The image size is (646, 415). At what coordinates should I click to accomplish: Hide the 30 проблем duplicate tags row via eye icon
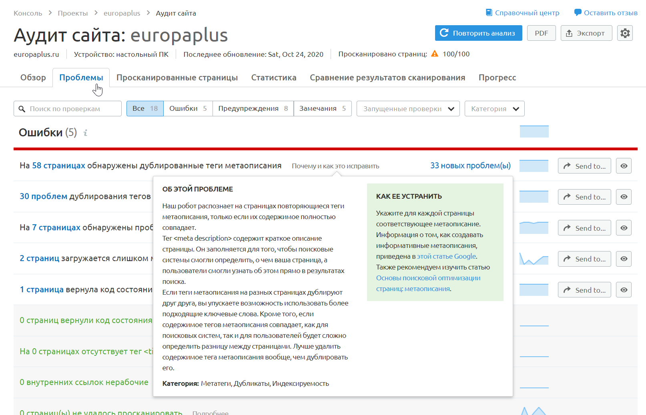tap(624, 197)
